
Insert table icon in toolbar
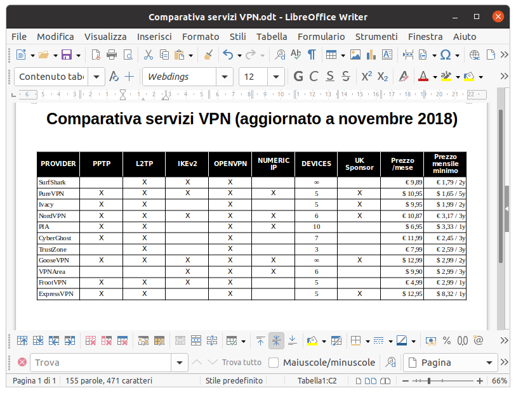pos(331,55)
